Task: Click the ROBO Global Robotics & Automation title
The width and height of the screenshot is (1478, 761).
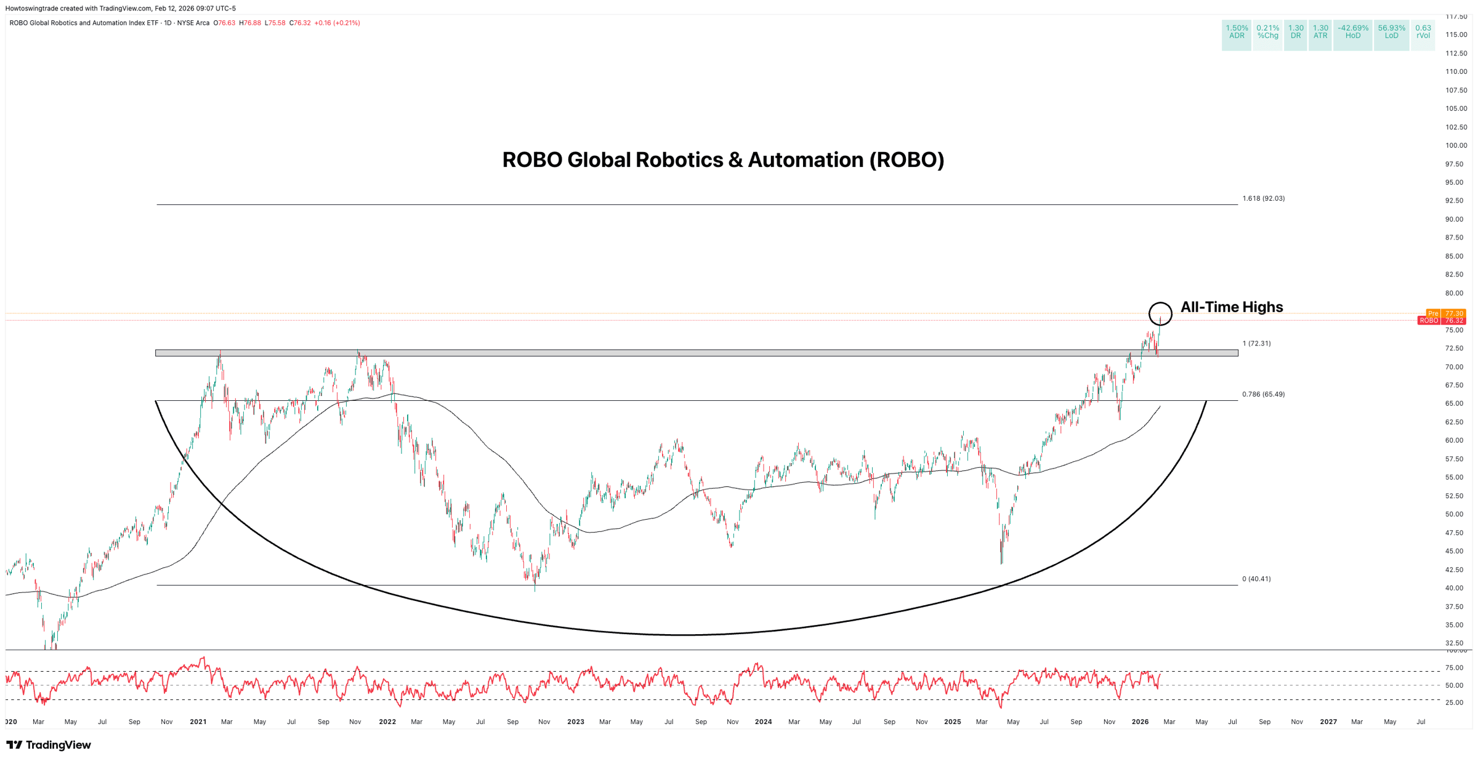Action: 723,160
